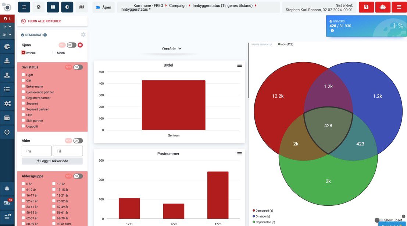
Task: Click the Til age input field
Action: pos(68,151)
